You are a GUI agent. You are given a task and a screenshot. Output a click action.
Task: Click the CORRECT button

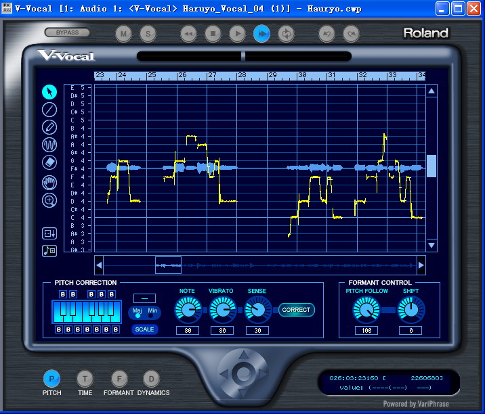(296, 310)
